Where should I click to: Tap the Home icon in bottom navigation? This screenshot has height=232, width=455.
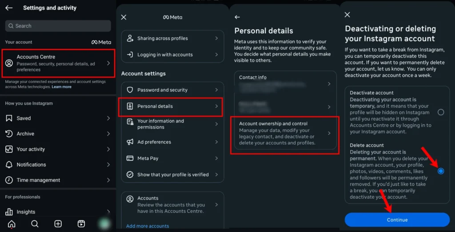(x=12, y=224)
